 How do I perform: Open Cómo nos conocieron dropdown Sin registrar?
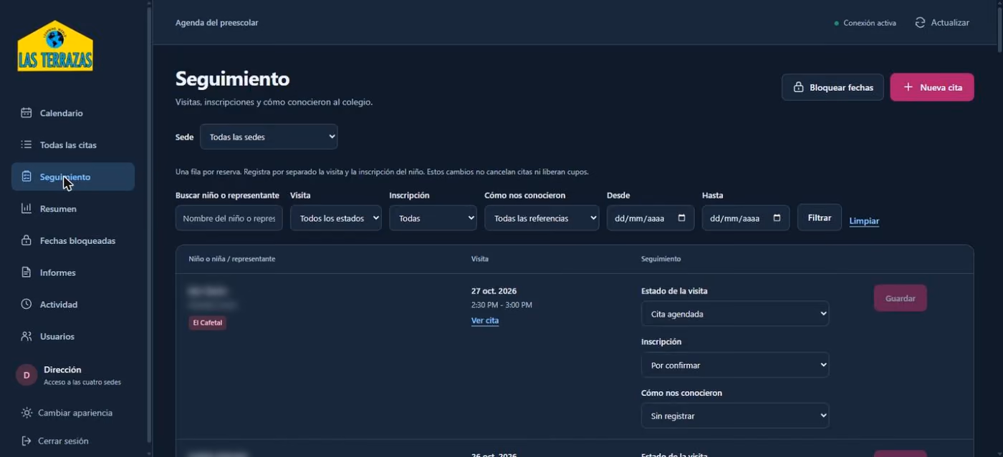pyautogui.click(x=735, y=416)
